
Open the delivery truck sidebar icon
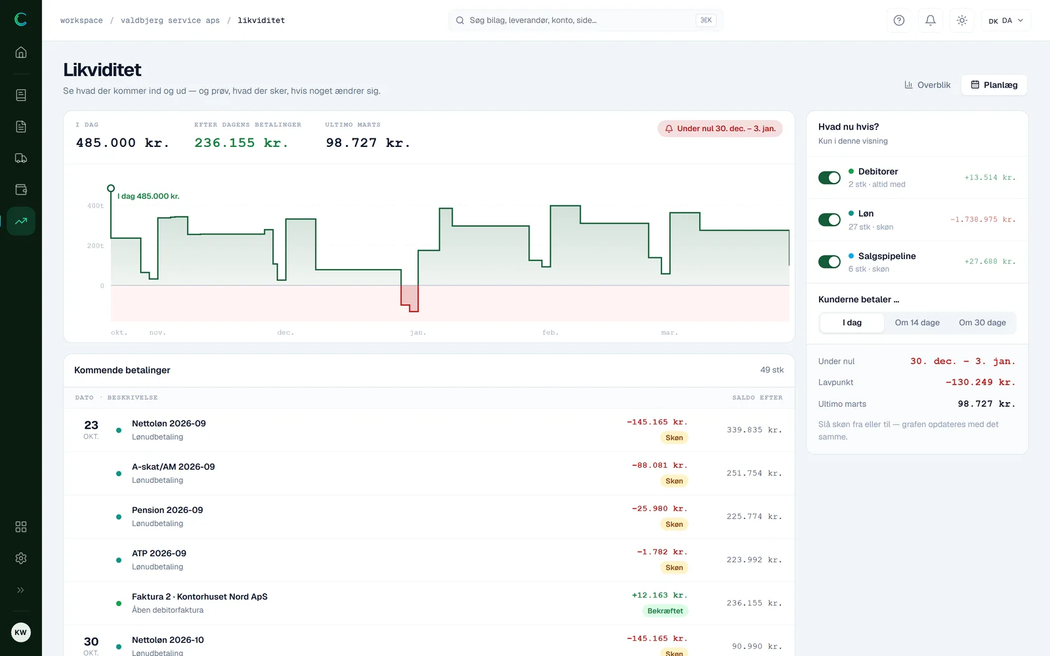coord(21,158)
